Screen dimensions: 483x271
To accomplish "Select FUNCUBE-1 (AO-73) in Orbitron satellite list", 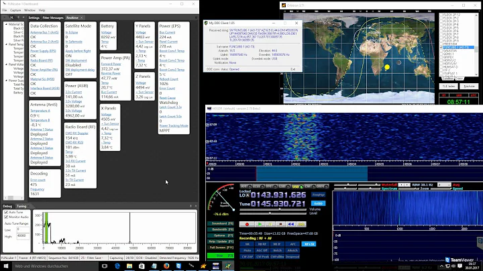I will [458, 48].
